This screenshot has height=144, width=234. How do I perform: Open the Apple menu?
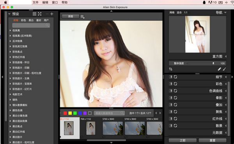(x=5, y=2)
